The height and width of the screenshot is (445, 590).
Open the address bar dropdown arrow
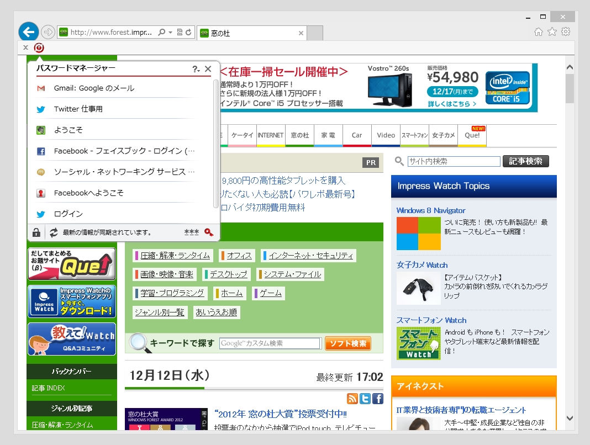click(x=170, y=33)
